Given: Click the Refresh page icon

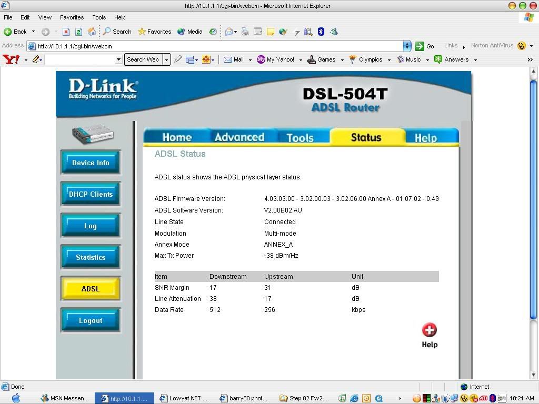Looking at the screenshot, I should [78, 32].
